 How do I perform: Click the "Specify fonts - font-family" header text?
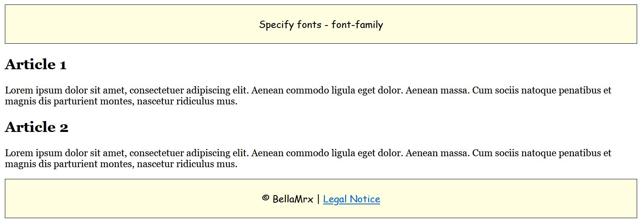point(321,25)
